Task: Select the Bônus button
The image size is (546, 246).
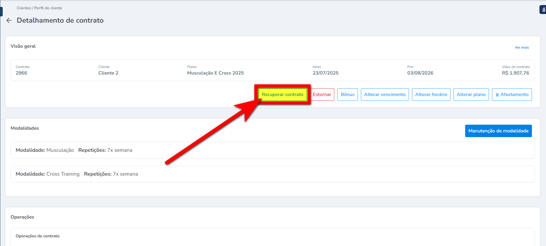Action: 347,95
